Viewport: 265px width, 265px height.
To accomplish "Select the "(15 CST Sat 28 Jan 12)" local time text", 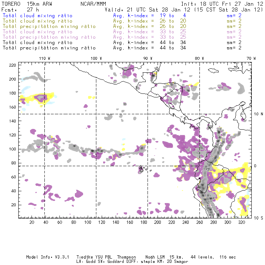I will tap(228, 10).
